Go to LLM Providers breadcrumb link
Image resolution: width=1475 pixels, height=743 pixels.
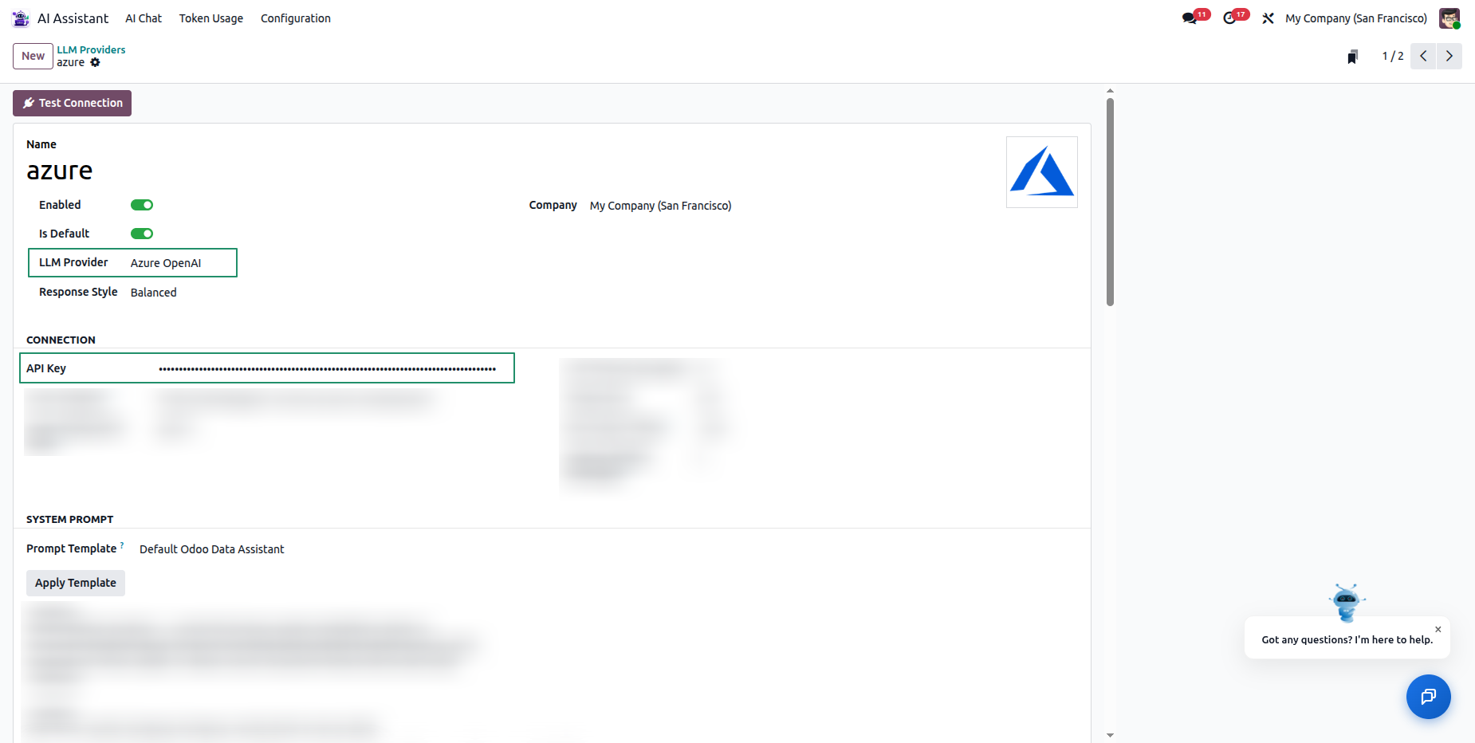pos(91,49)
